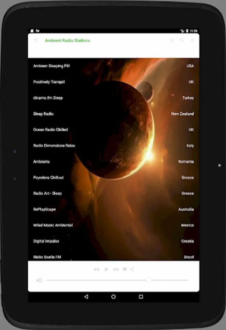Tap the clock in the status bar
Image resolution: width=226 pixels, height=330 pixels.
(194, 31)
